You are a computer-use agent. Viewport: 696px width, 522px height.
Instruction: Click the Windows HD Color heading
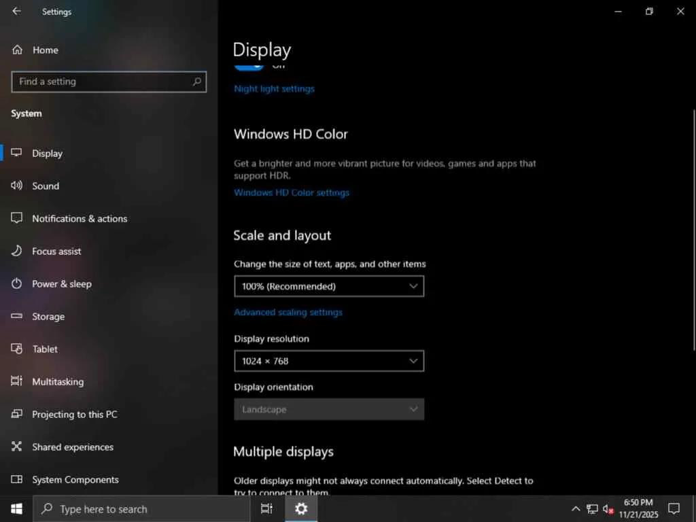point(291,134)
